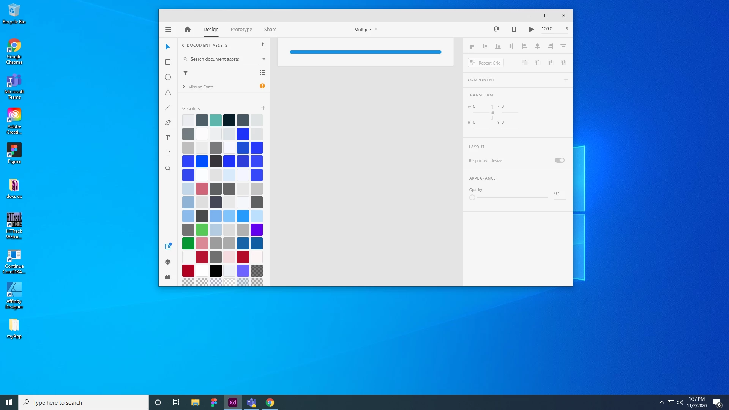Select the Polygon tool
This screenshot has width=729, height=410.
(x=168, y=92)
